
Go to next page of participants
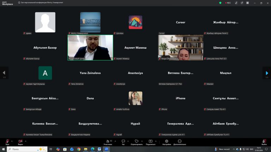[x=267, y=73]
